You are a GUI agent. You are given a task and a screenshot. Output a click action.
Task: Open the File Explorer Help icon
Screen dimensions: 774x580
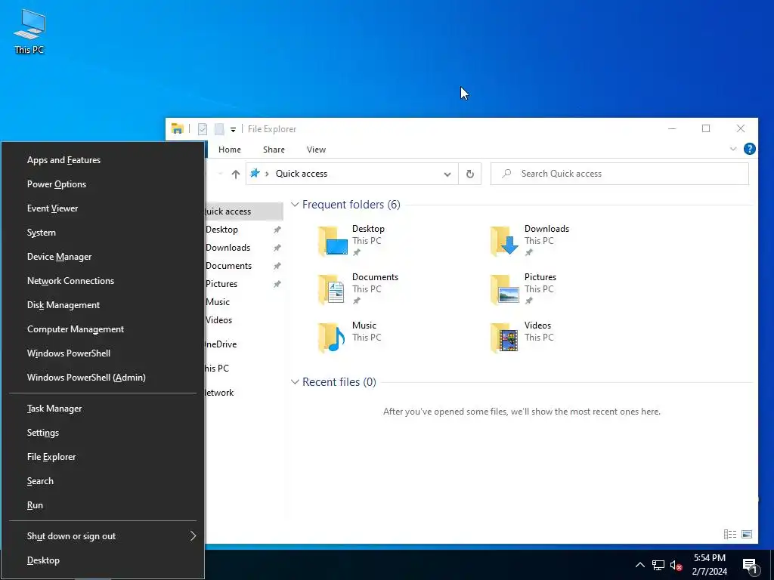pos(749,149)
